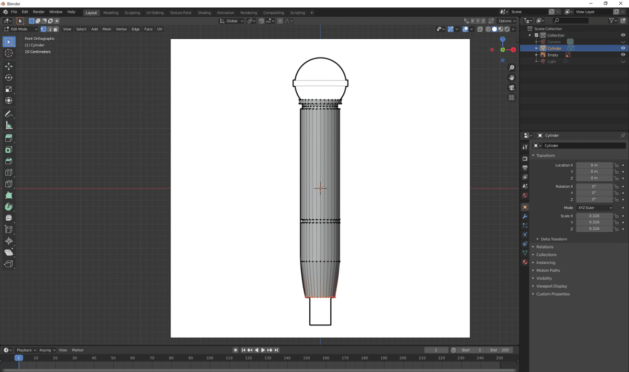Select the Inset Faces tool

click(8, 150)
